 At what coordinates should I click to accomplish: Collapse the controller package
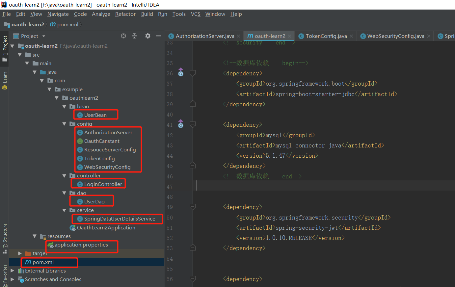pos(64,176)
